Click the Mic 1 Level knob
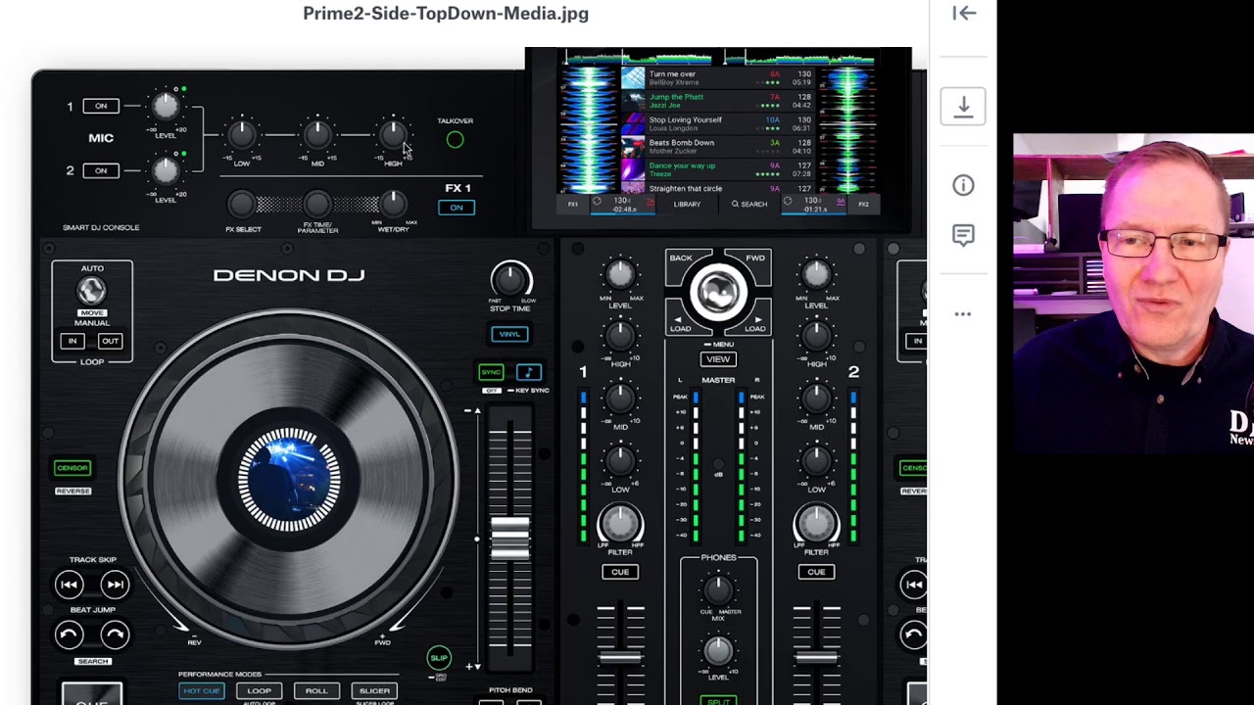 tap(166, 106)
